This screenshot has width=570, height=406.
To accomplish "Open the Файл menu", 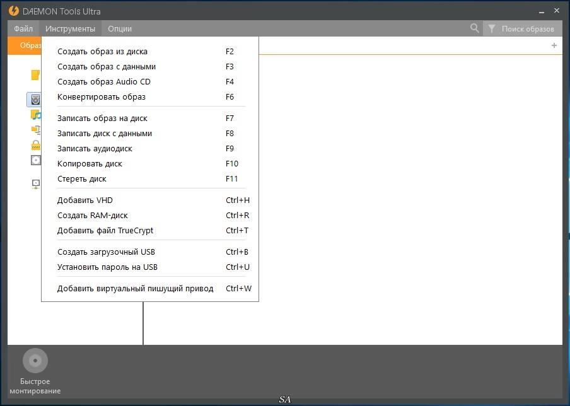I will [x=23, y=28].
